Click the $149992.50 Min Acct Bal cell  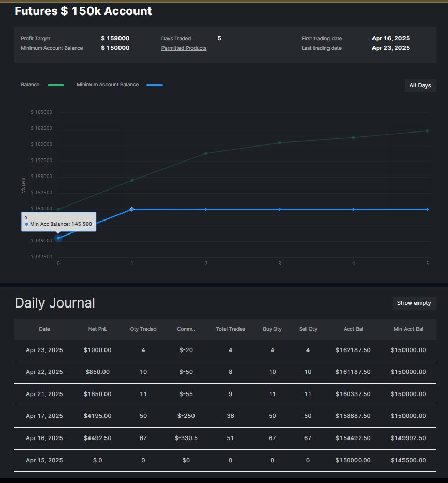click(x=408, y=438)
